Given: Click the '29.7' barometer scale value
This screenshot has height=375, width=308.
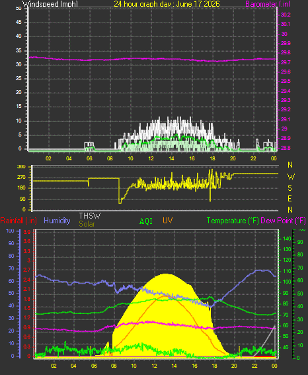Looking at the screenshot, I should (286, 62).
